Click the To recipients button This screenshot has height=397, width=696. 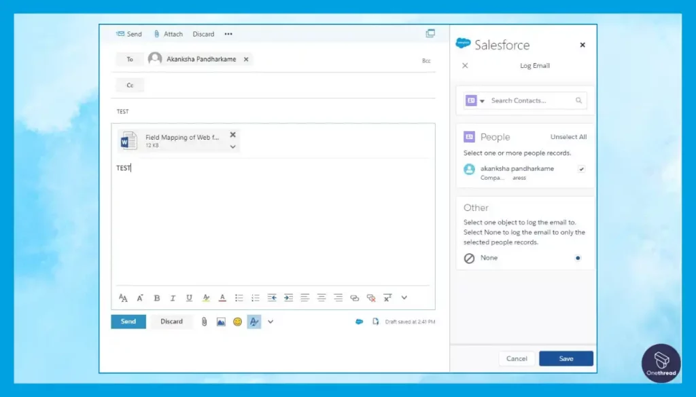tap(130, 59)
